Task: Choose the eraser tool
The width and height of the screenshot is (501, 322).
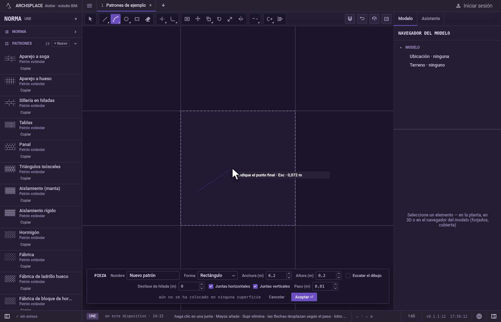Action: point(148,19)
